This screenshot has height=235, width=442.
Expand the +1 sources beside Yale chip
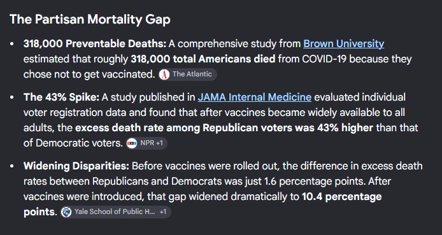point(163,212)
